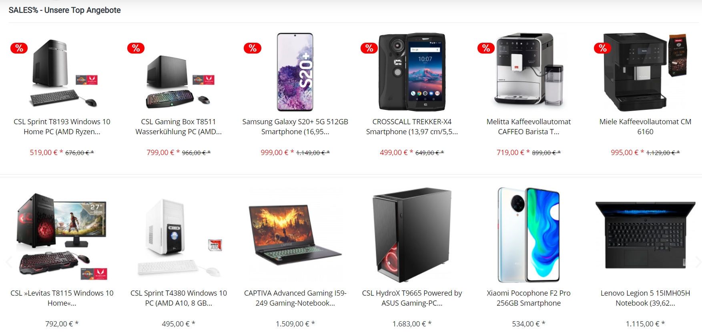
Task: Open the CROSSCALL TREKKER-X4 Smartphone title link
Action: 412,127
